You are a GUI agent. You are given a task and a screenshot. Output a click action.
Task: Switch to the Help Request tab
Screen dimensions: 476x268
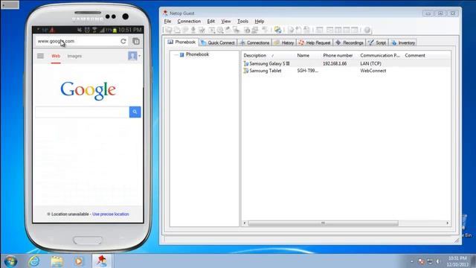(x=315, y=43)
